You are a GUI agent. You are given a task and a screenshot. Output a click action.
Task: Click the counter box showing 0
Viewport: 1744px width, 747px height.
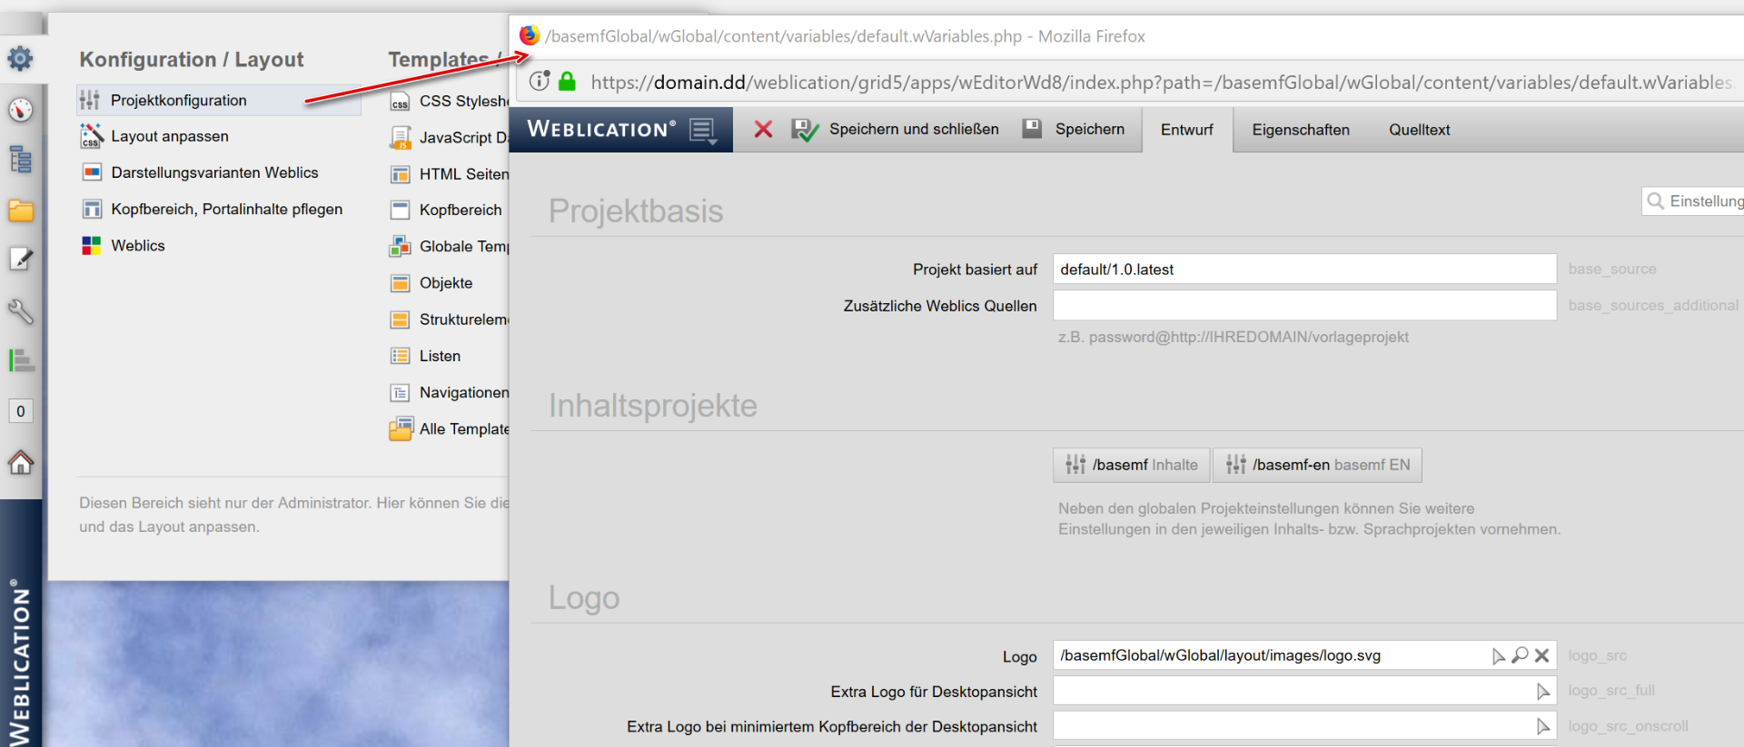(21, 411)
